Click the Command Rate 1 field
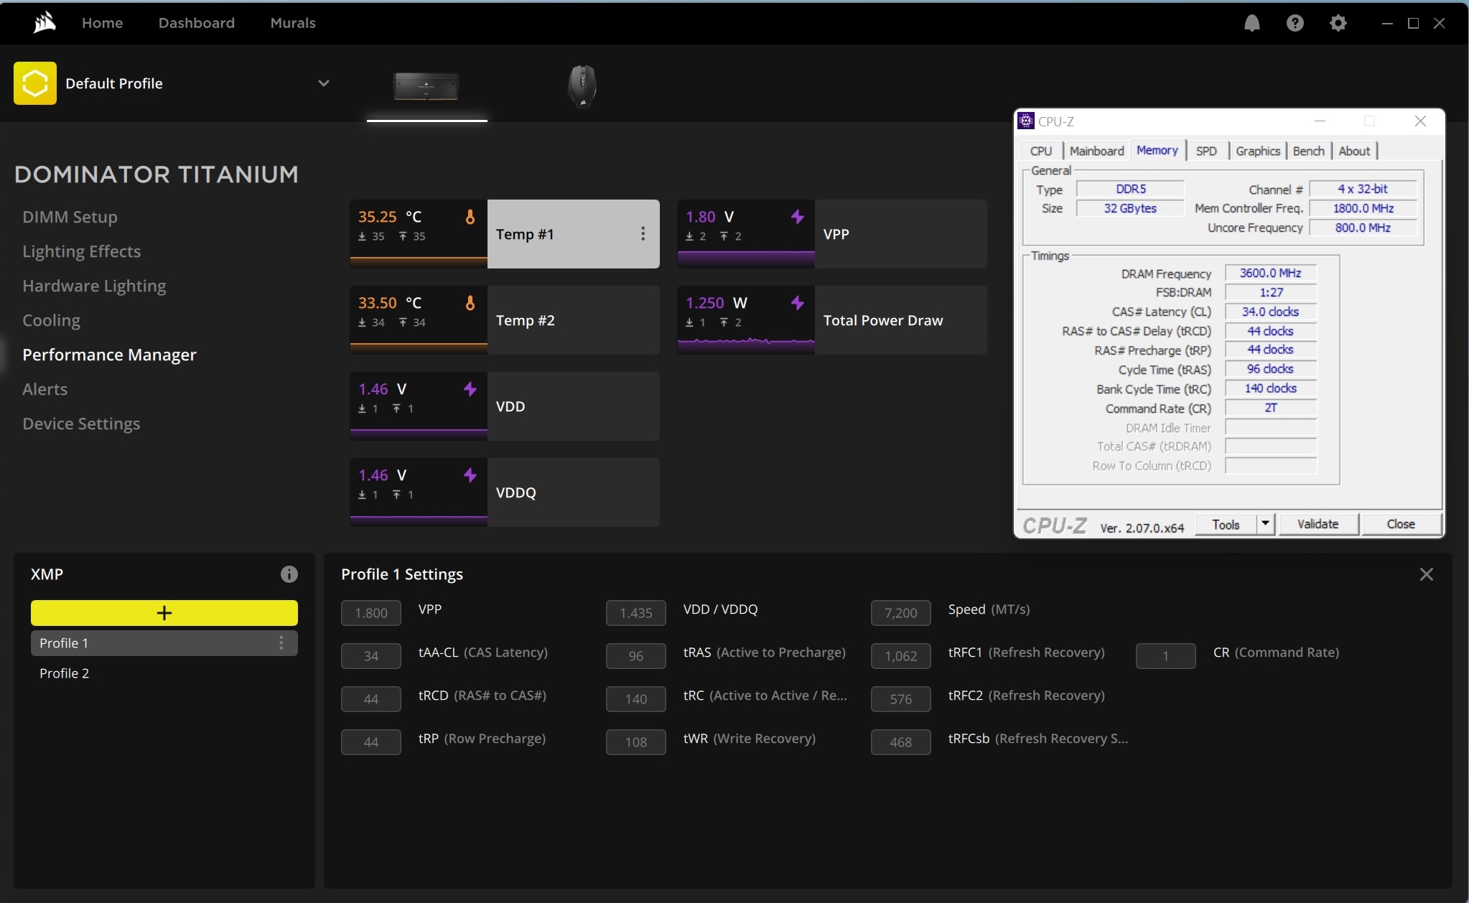The width and height of the screenshot is (1469, 903). click(x=1166, y=656)
